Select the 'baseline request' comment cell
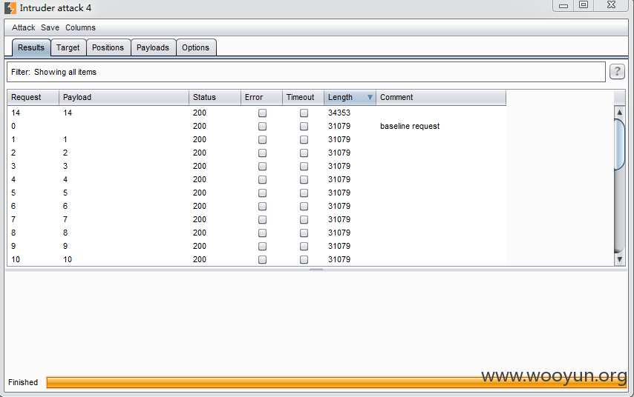 410,126
